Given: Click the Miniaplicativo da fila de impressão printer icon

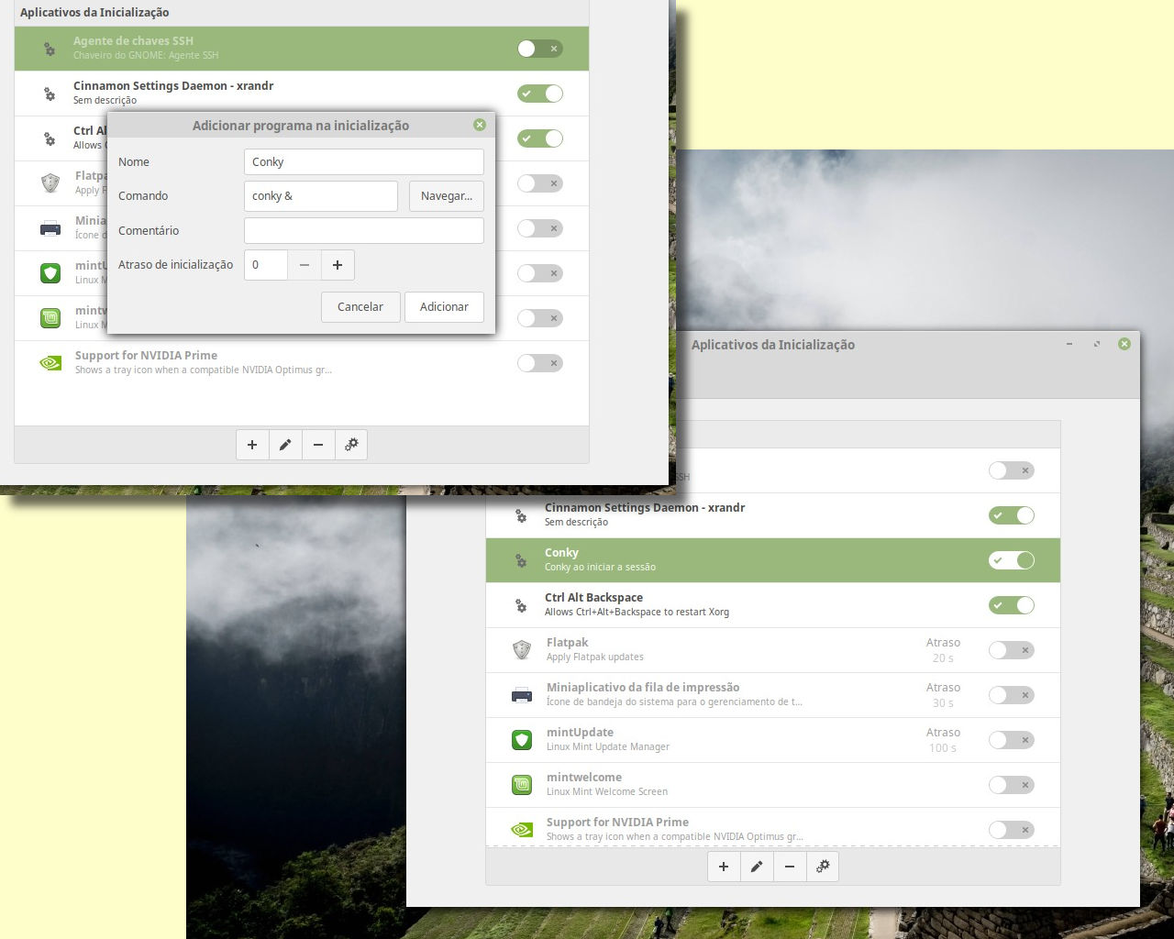Looking at the screenshot, I should (521, 694).
